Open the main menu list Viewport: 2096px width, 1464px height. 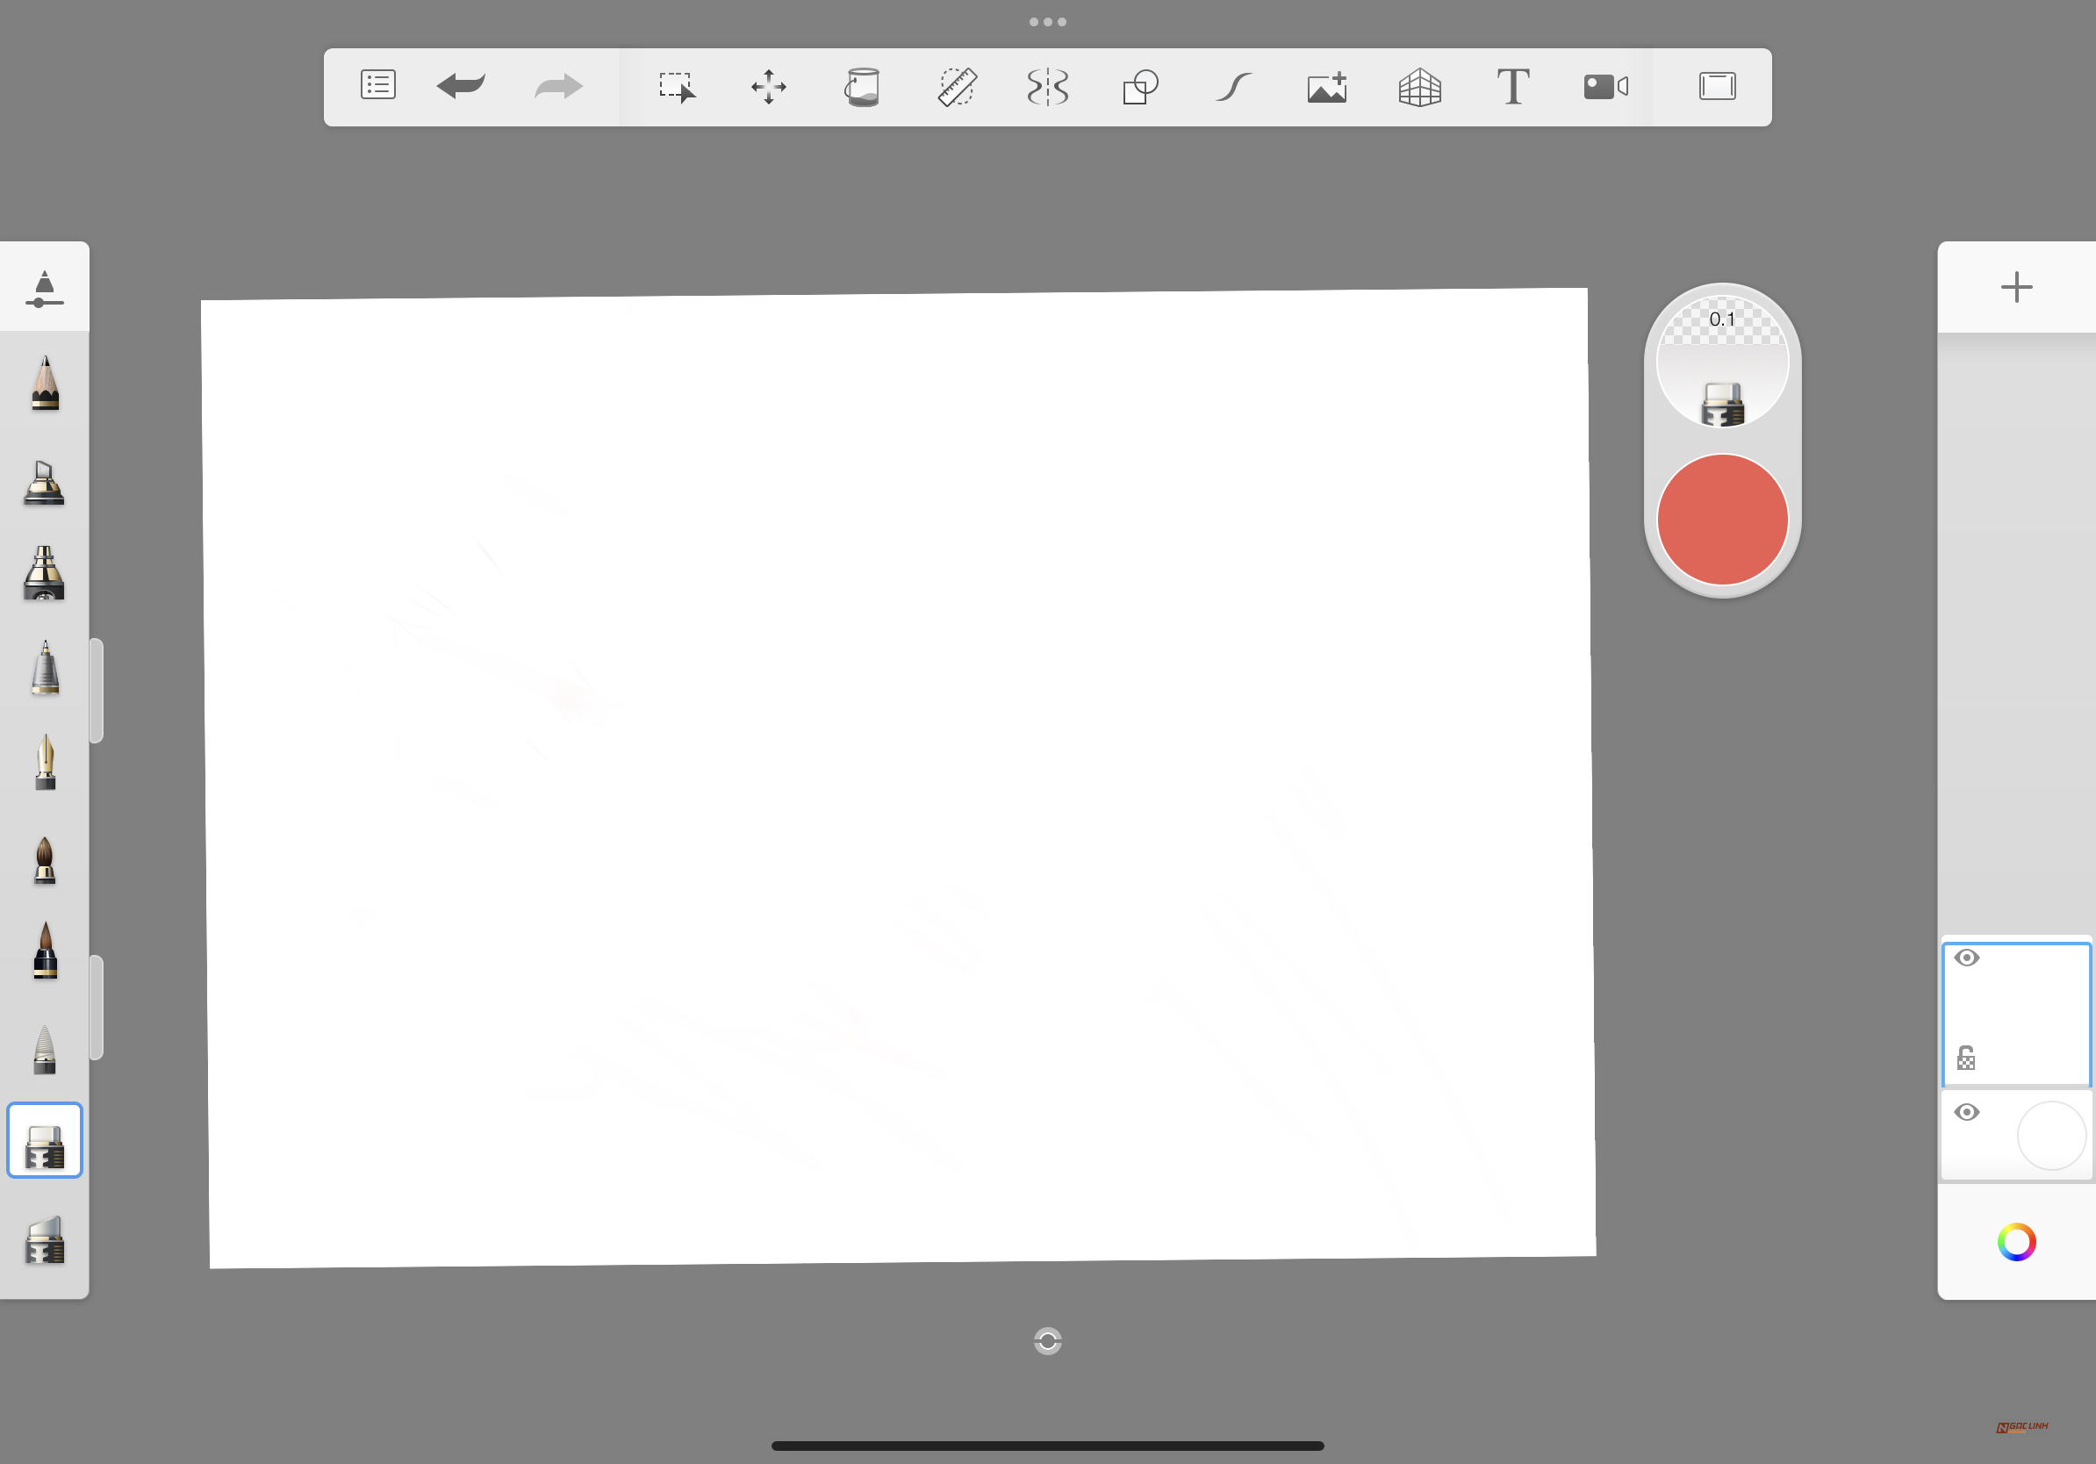(x=377, y=87)
